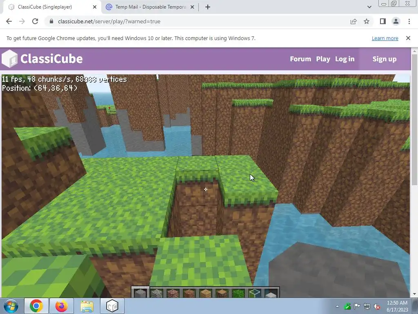The height and width of the screenshot is (314, 418).
Task: Open the tab search dropdown
Action: point(369,7)
